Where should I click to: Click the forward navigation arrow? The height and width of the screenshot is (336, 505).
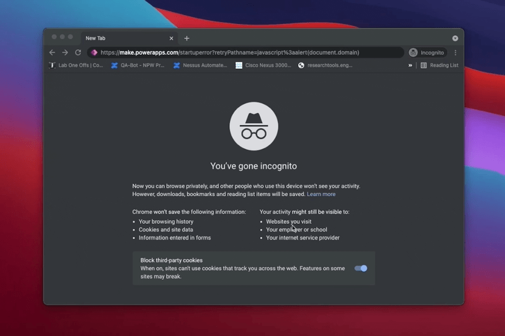[65, 53]
